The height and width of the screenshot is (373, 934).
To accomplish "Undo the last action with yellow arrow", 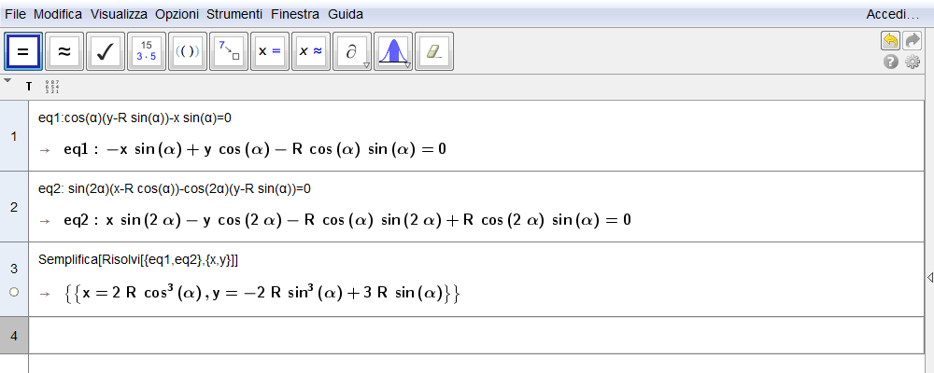I will point(890,41).
